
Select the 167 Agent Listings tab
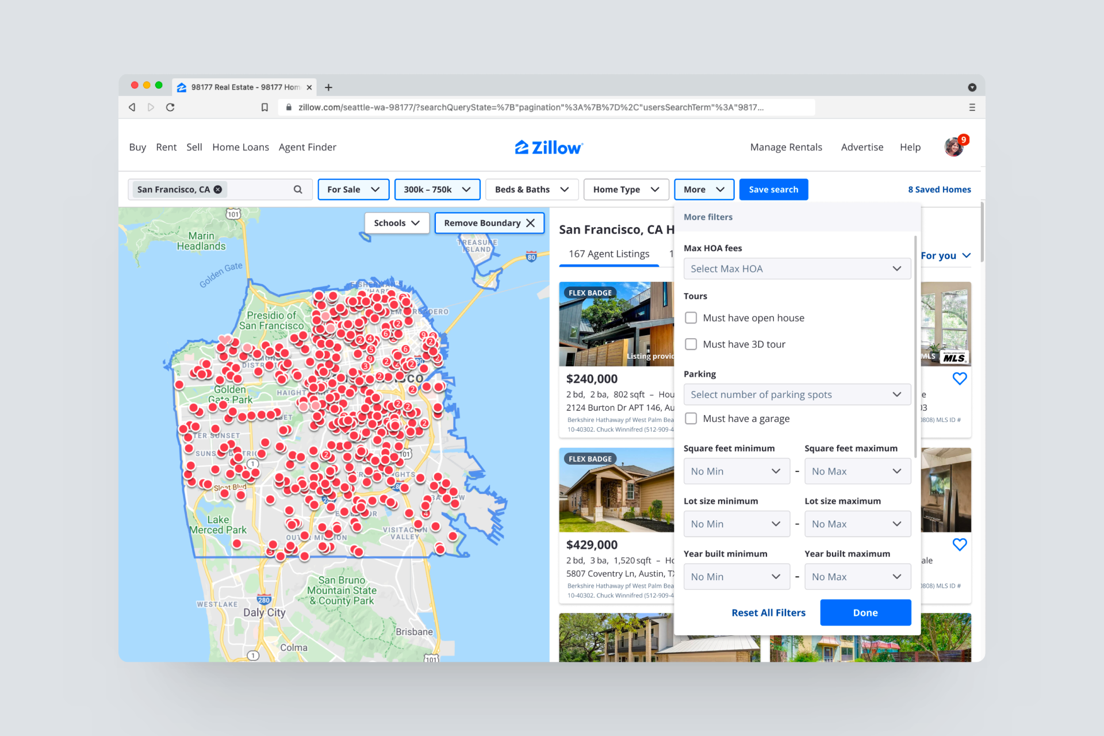click(609, 254)
